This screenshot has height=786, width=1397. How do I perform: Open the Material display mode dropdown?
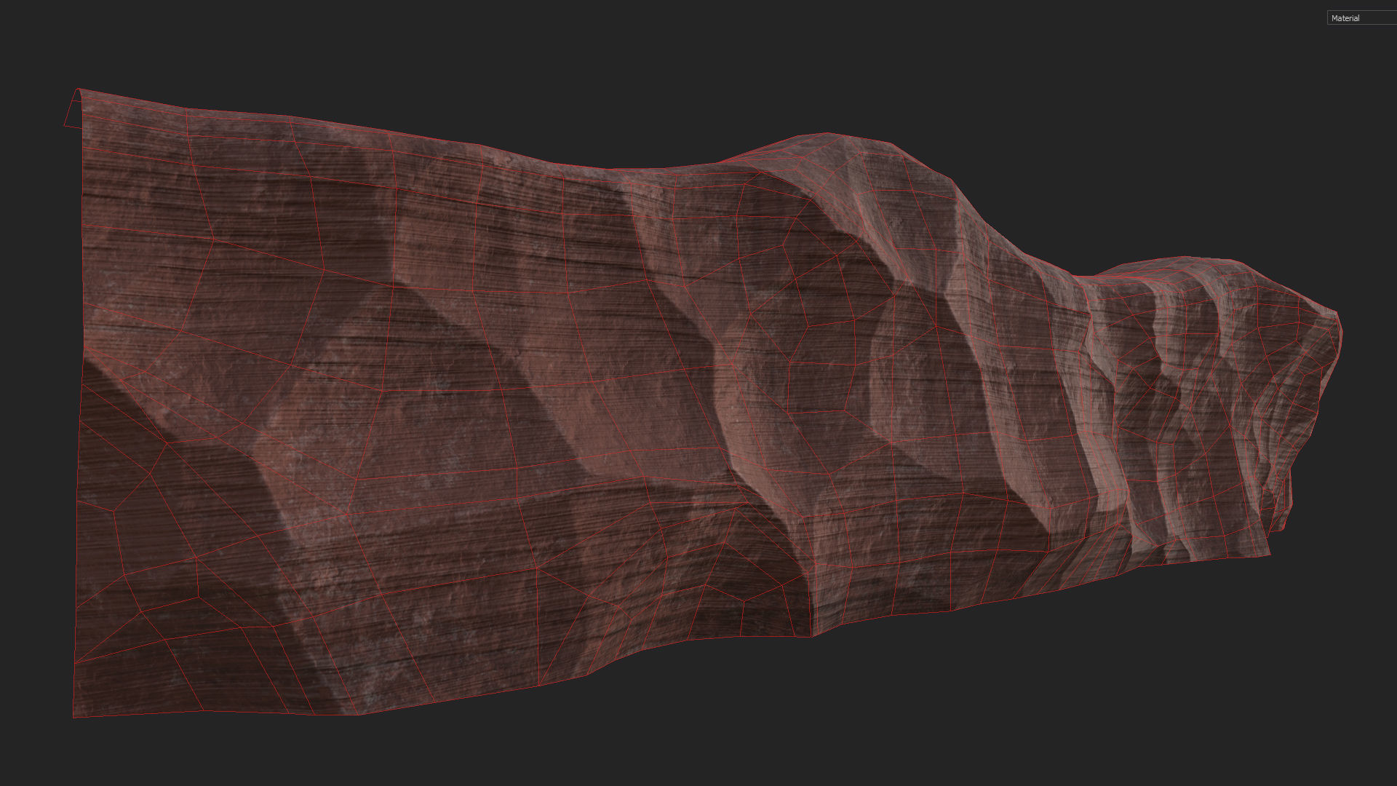coord(1361,18)
